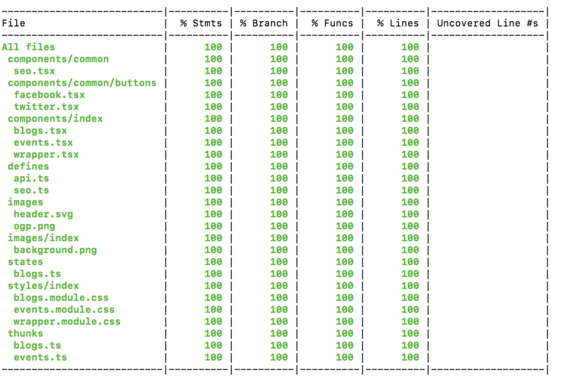Select "blogs.ts" listed under thunks
Viewport: 565px width, 381px height.
(38, 345)
